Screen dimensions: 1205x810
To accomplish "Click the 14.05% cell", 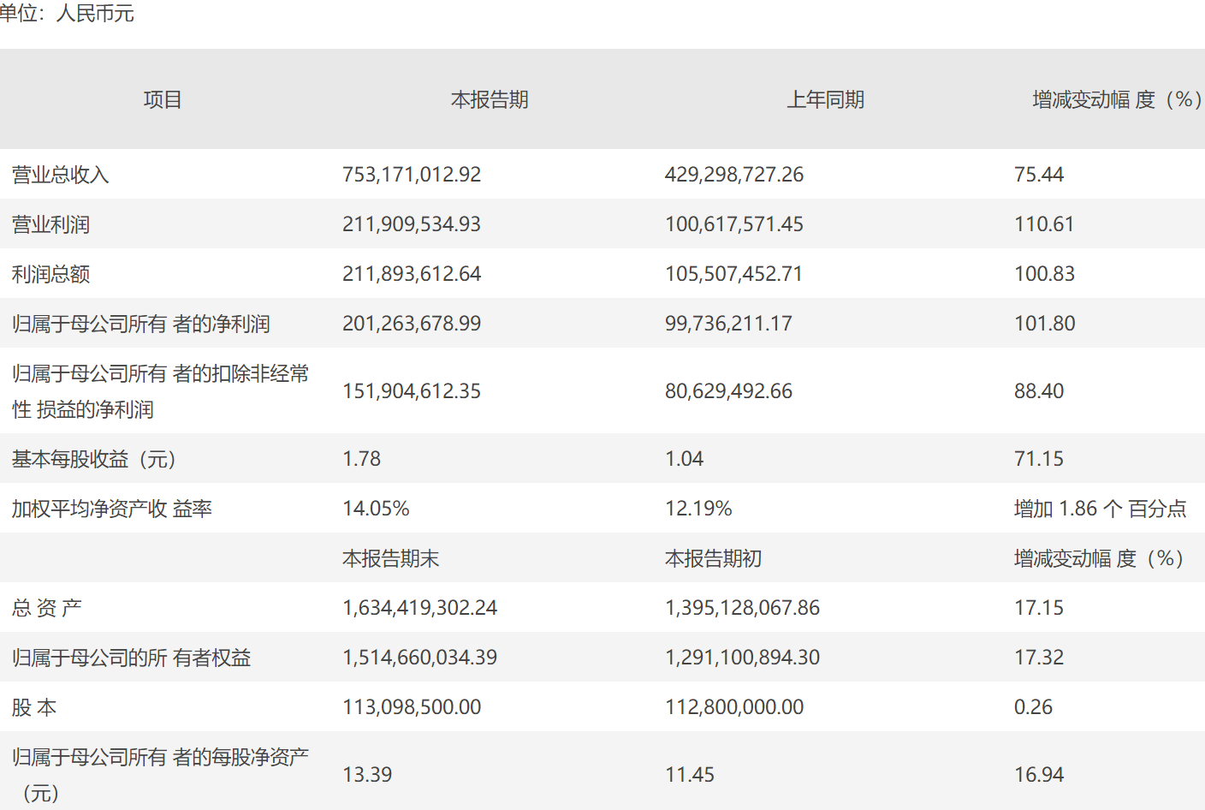I will point(376,509).
